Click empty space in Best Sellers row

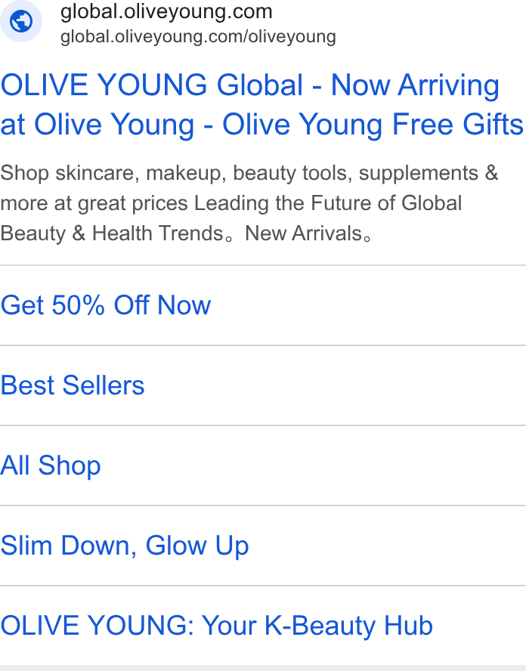[334, 385]
